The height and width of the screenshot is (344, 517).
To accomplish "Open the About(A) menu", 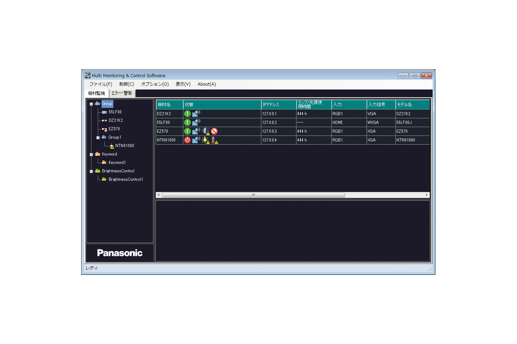I will coord(207,84).
